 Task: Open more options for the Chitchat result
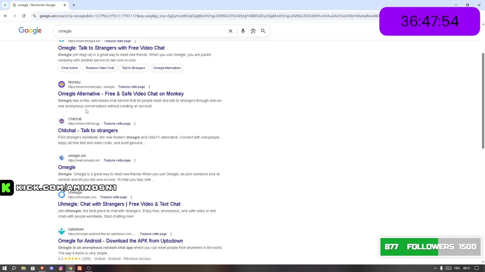tap(135, 124)
